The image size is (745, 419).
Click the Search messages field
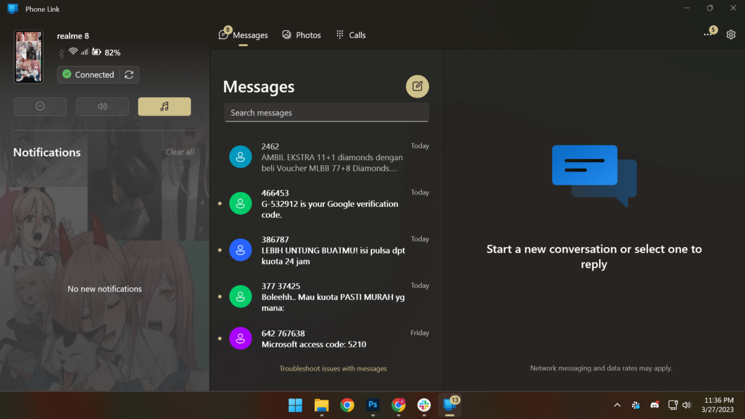click(327, 112)
